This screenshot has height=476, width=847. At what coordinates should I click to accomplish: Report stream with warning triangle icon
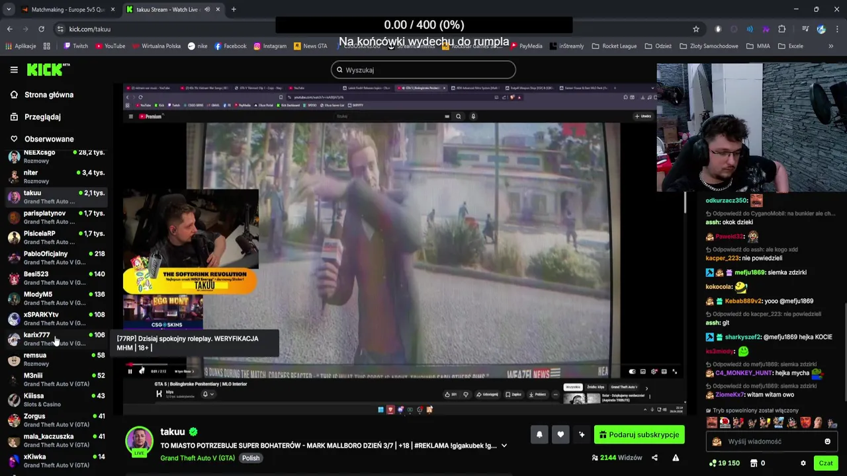coord(676,457)
